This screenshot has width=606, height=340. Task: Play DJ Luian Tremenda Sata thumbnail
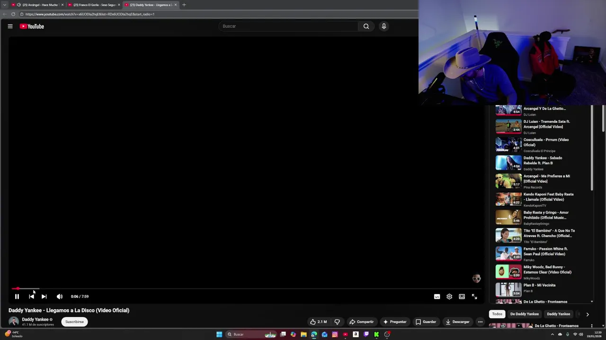508,127
